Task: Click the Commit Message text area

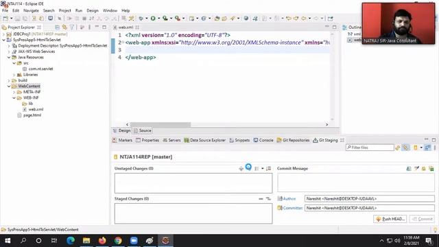Action: click(x=356, y=183)
